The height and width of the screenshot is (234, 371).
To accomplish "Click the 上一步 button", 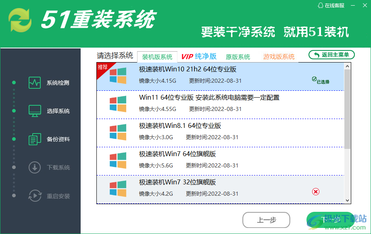I will tap(267, 220).
